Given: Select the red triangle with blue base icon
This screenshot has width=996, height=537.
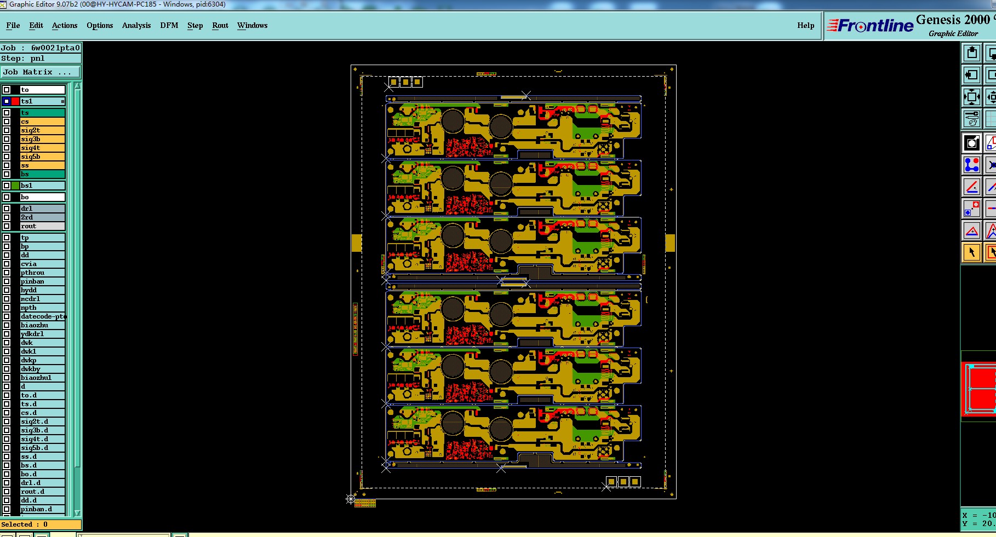Looking at the screenshot, I should pyautogui.click(x=972, y=230).
